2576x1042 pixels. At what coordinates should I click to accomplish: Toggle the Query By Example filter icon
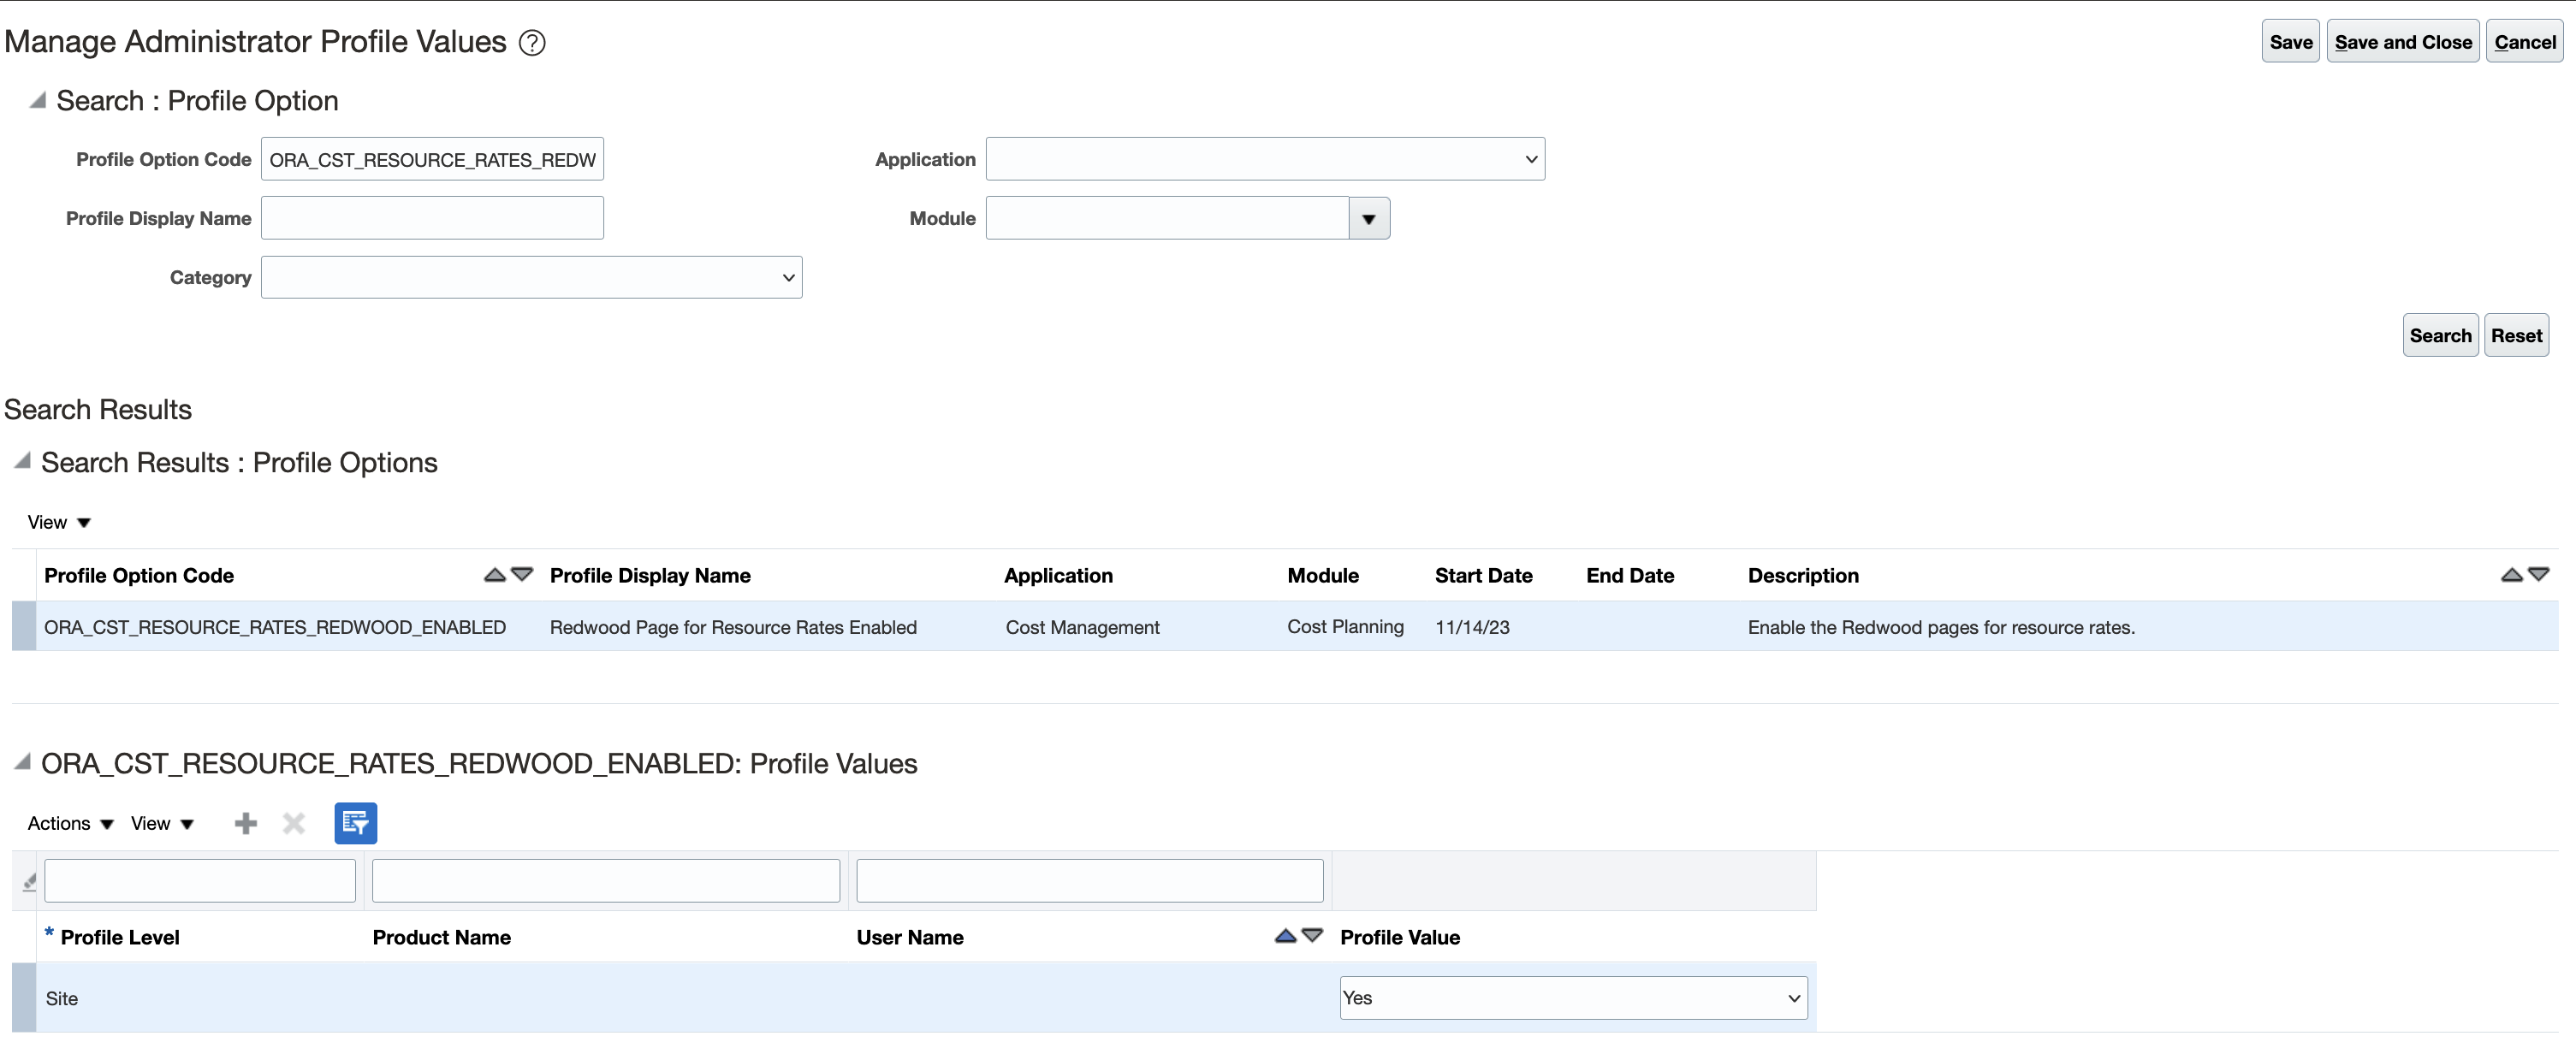coord(355,823)
